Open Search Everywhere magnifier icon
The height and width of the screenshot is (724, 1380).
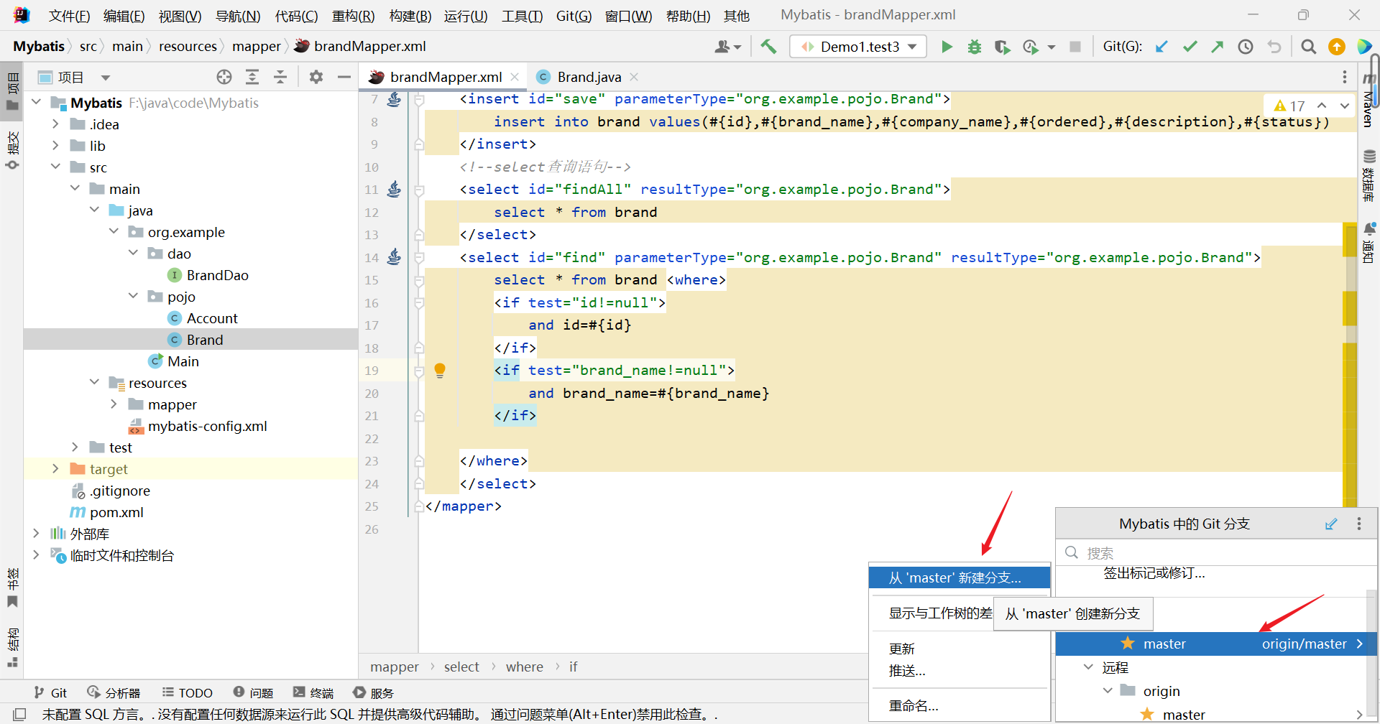coord(1309,47)
